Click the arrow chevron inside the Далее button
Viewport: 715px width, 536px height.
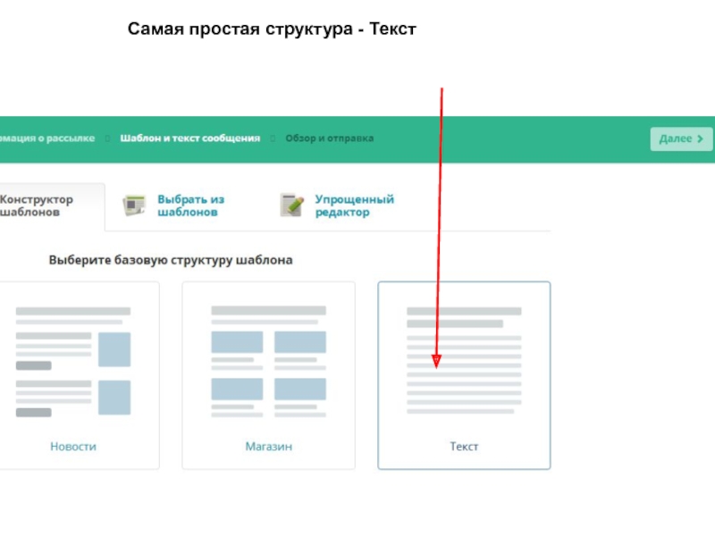tap(700, 138)
